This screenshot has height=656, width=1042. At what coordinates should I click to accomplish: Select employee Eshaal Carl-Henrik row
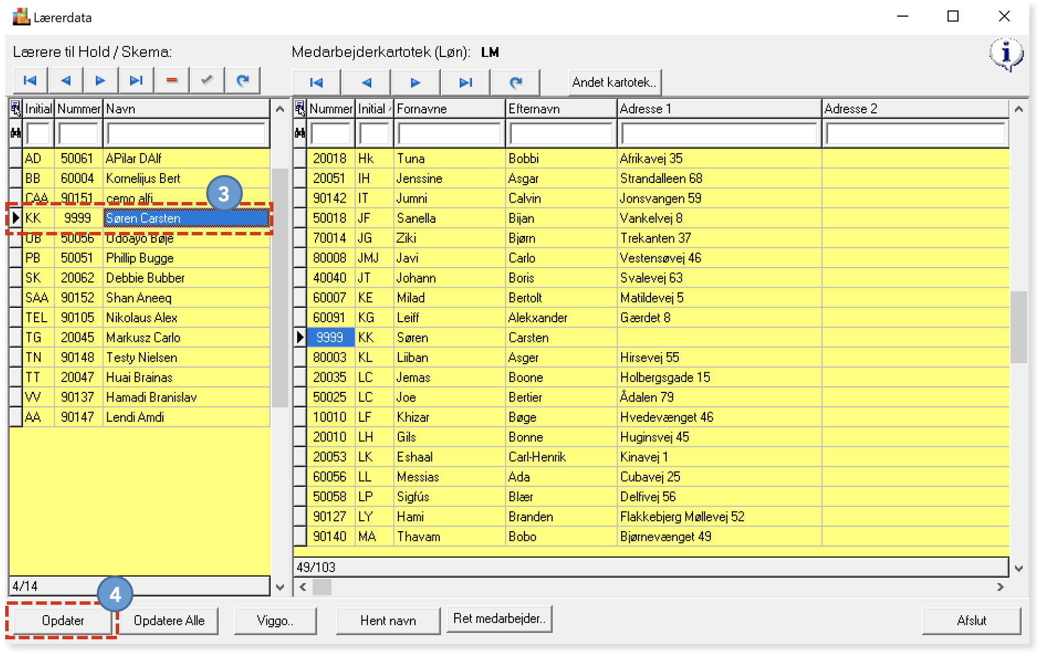pyautogui.click(x=651, y=457)
